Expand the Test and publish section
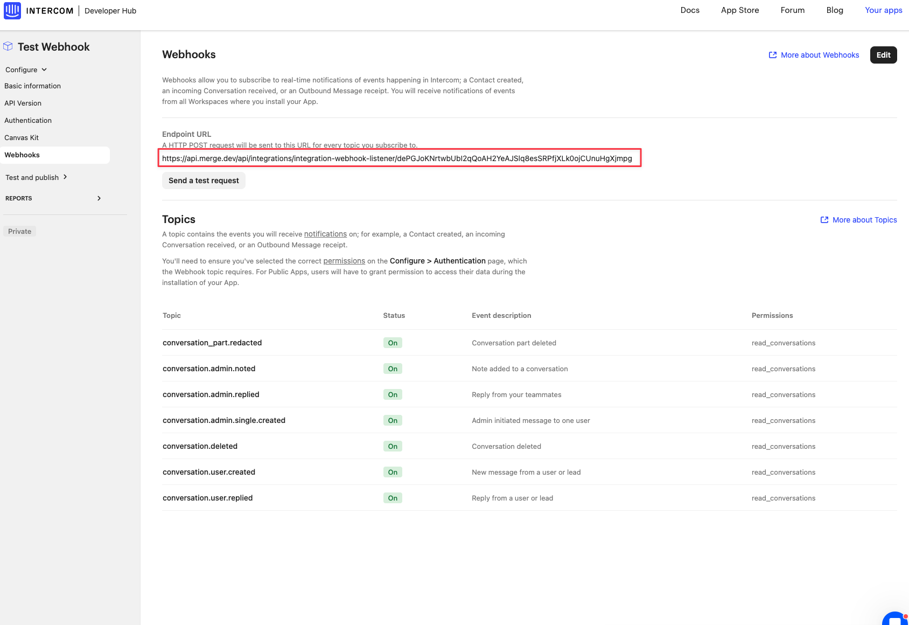 point(65,177)
